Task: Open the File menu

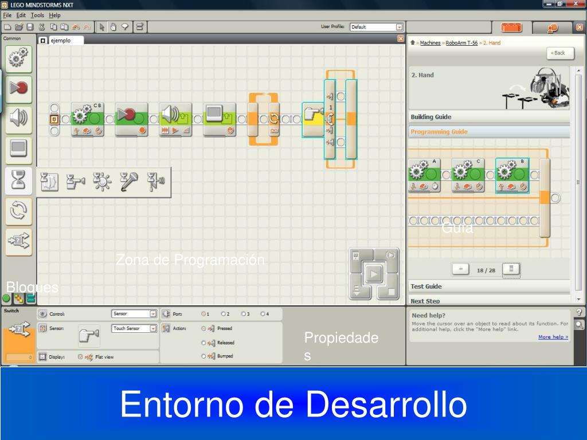Action: point(7,15)
